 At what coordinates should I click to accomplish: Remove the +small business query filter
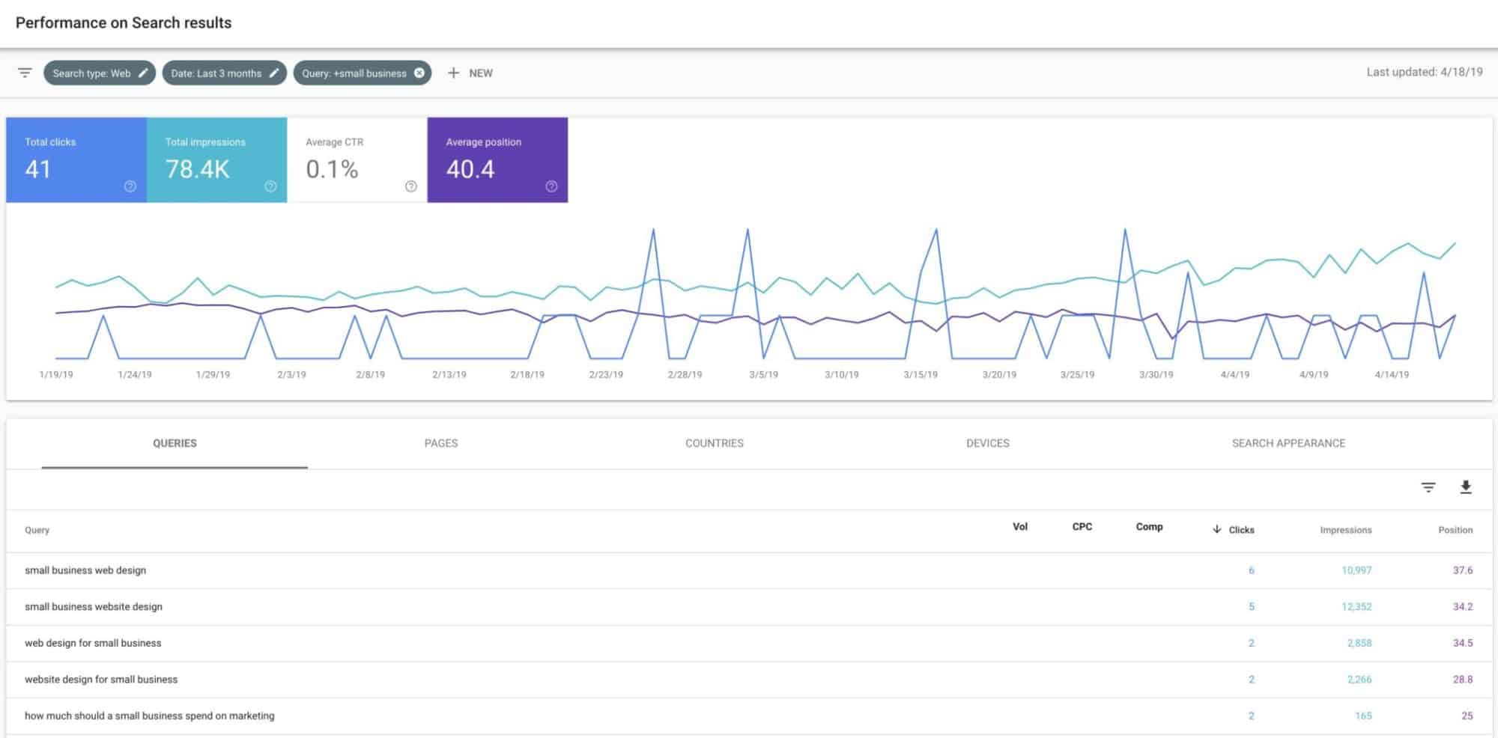[419, 73]
